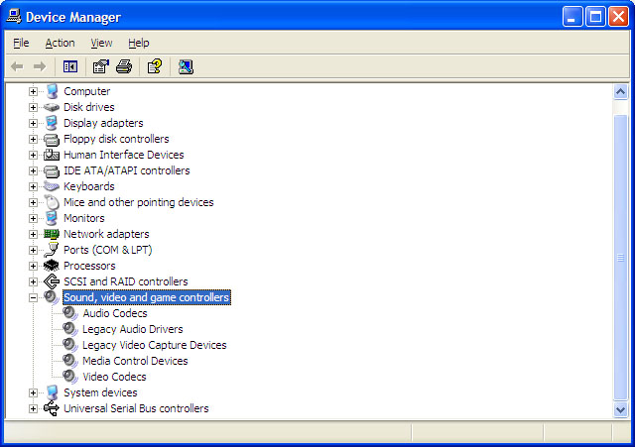Viewport: 635px width, 447px height.
Task: Close the Device Manager window
Action: tap(619, 17)
